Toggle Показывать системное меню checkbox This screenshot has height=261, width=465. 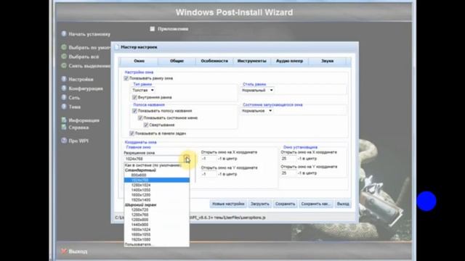[140, 117]
